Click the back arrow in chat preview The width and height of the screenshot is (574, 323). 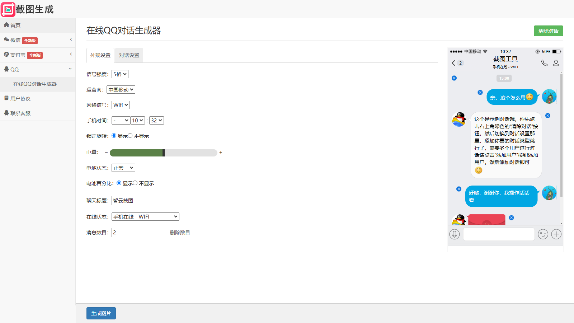(454, 63)
